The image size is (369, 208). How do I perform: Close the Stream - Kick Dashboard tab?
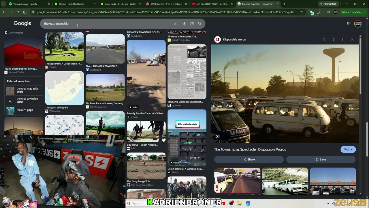click(x=95, y=4)
